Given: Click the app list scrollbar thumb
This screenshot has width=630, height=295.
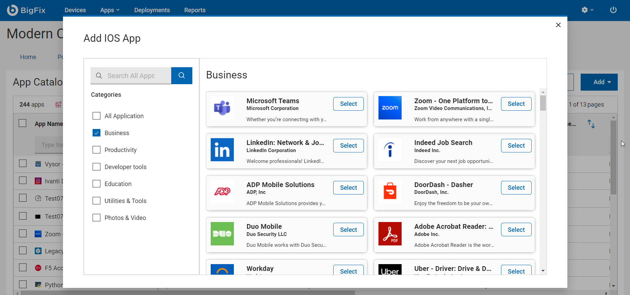Looking at the screenshot, I should pyautogui.click(x=543, y=103).
